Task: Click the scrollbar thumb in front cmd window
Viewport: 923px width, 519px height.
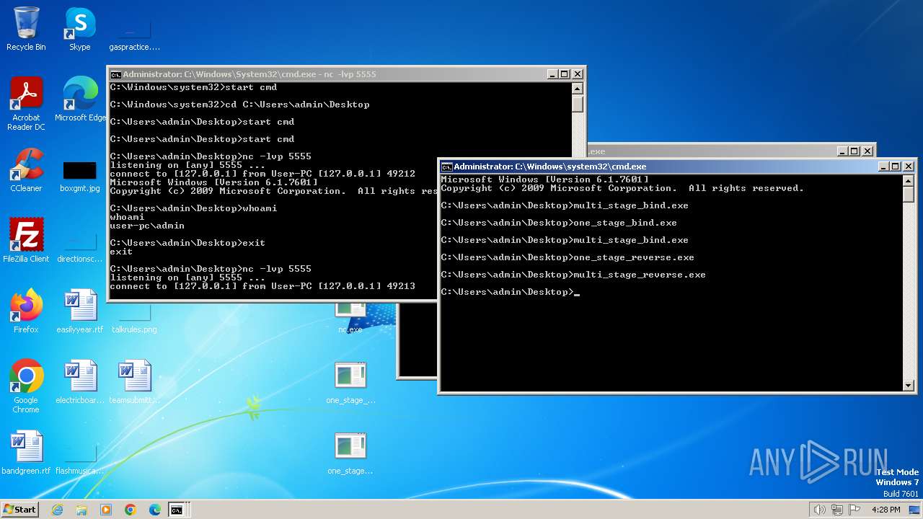Action: click(908, 194)
